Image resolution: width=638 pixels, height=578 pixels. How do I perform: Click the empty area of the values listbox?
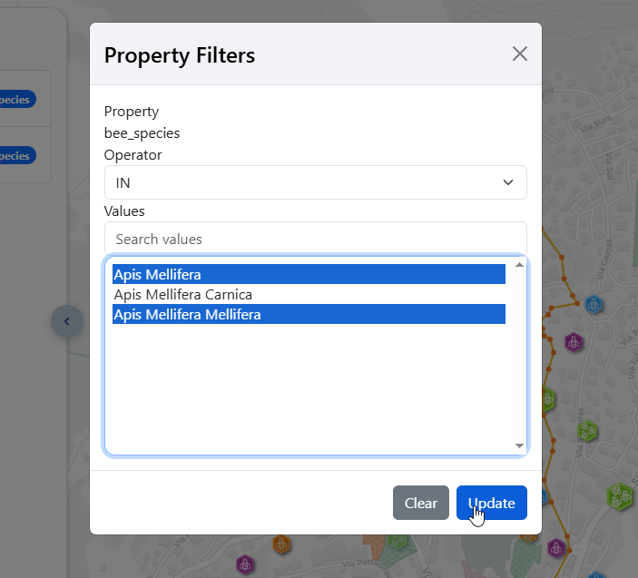pos(308,390)
